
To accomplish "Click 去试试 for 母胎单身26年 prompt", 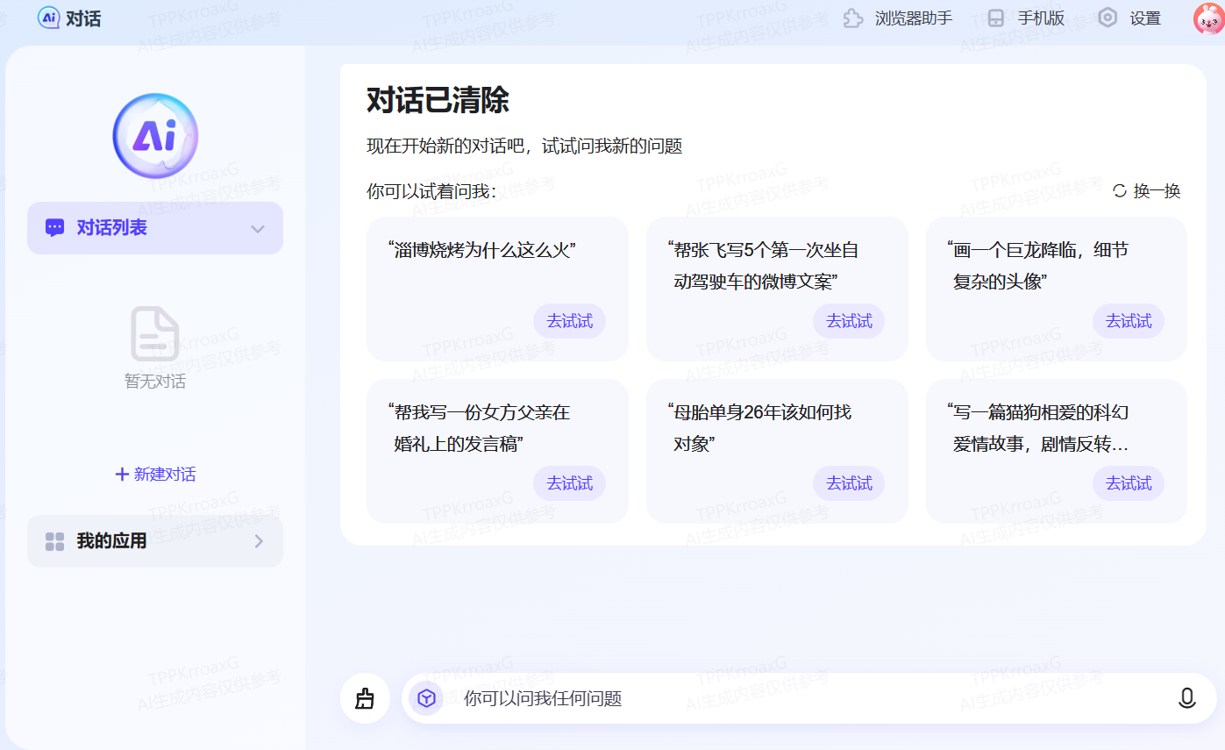I will [x=848, y=483].
